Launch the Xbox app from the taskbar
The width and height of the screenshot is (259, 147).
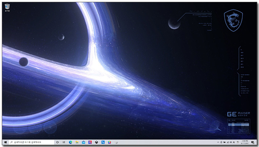[97, 142]
